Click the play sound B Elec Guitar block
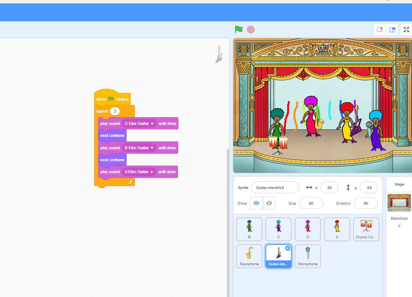Image resolution: width=412 pixels, height=297 pixels. [x=138, y=148]
